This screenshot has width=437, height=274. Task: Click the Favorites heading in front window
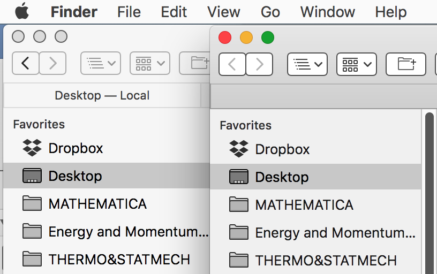[x=245, y=125]
